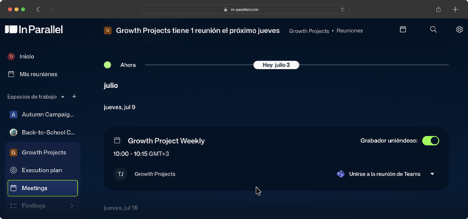
Task: Open new tab with plus icon
Action: (x=455, y=9)
